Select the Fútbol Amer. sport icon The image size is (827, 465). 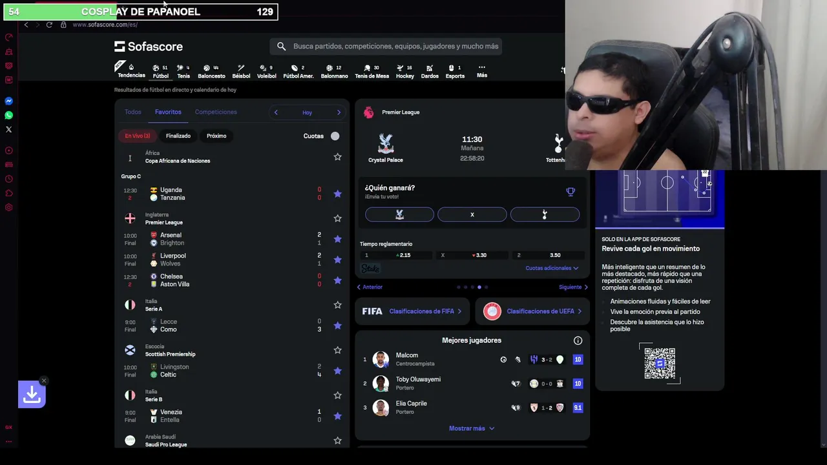298,72
